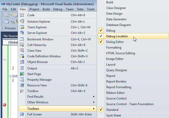Viewport: 169px width, 118px height.
Task: Open the (Global scope combo box
Action: [x=10, y=42]
